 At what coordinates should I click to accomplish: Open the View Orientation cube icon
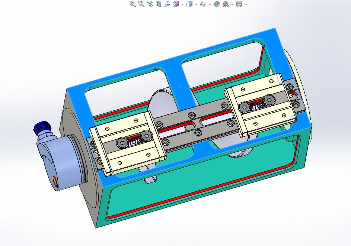(176, 4)
